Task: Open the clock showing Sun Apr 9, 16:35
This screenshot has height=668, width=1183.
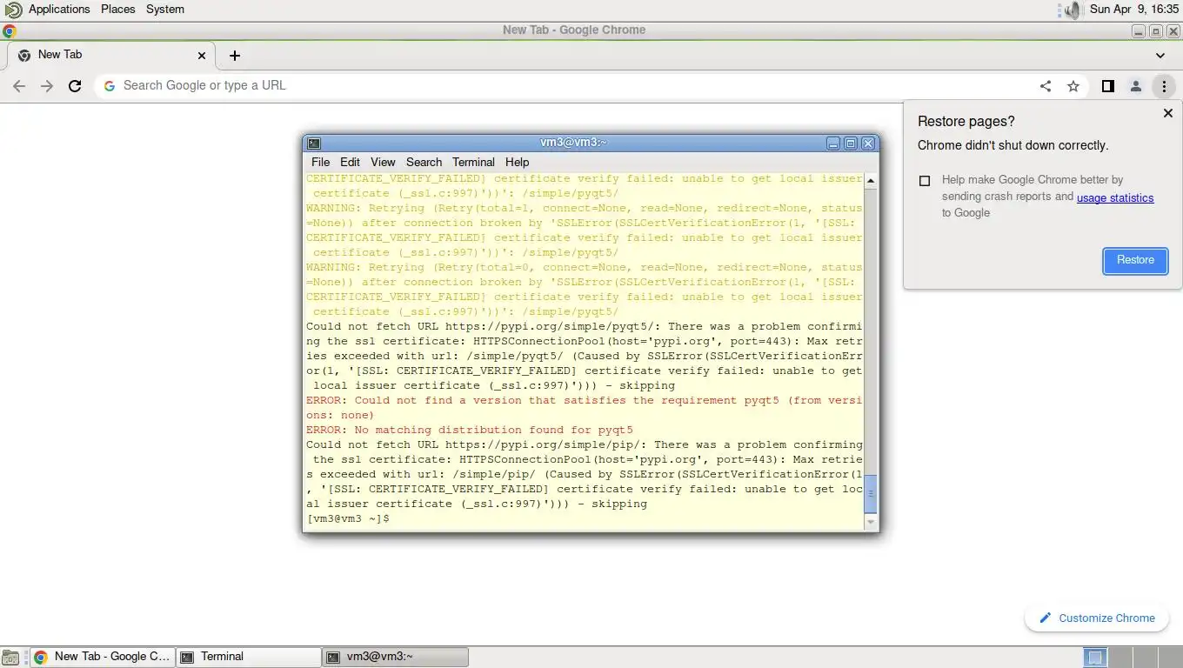Action: point(1133,10)
